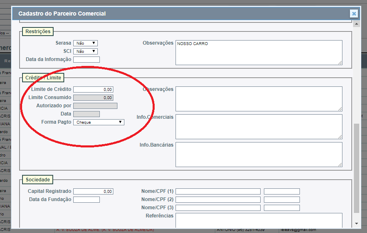Click the Data da Informação field

click(x=86, y=60)
